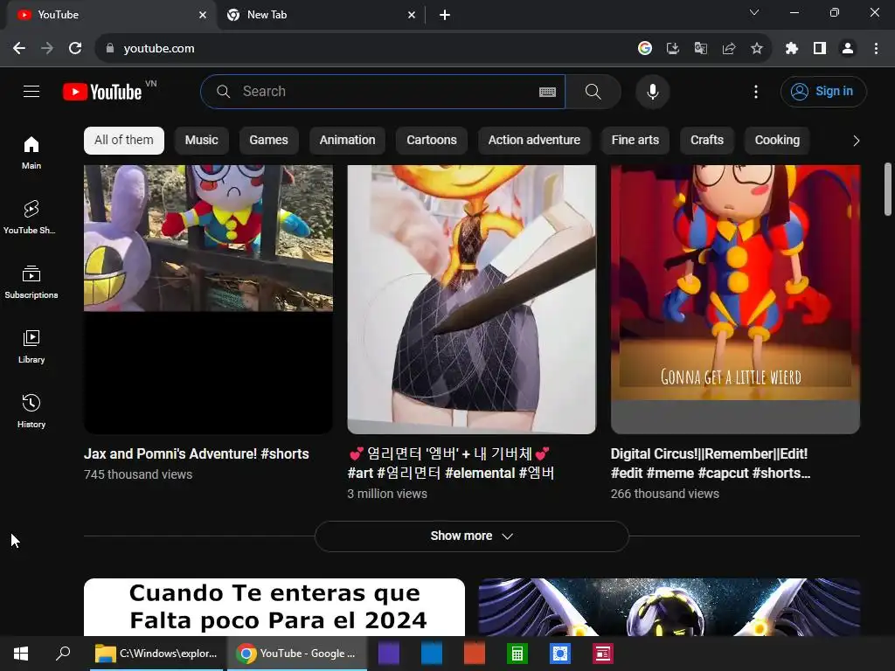Image resolution: width=895 pixels, height=671 pixels.
Task: Open the on-screen keyboard in search box
Action: [x=547, y=92]
